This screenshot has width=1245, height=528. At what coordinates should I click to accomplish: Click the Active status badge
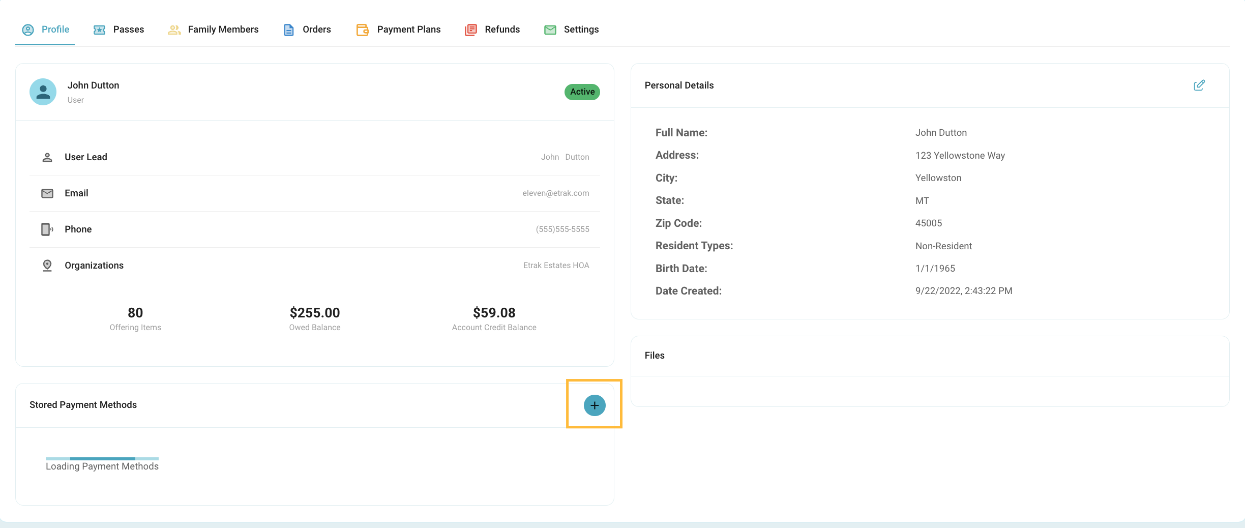coord(582,92)
